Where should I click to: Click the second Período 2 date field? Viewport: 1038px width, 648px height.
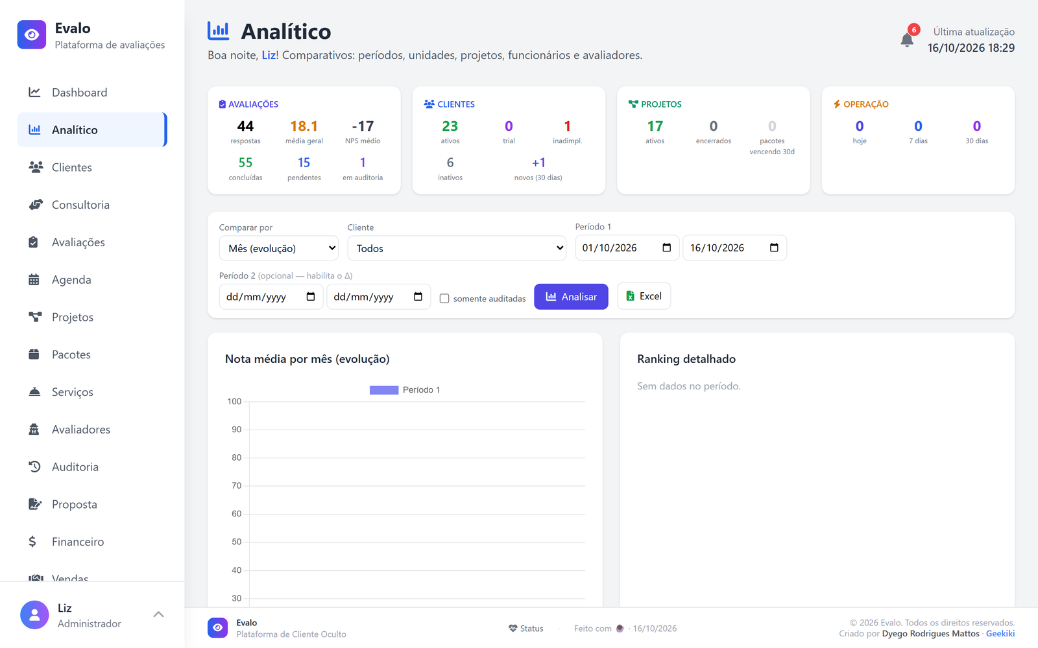pos(379,297)
